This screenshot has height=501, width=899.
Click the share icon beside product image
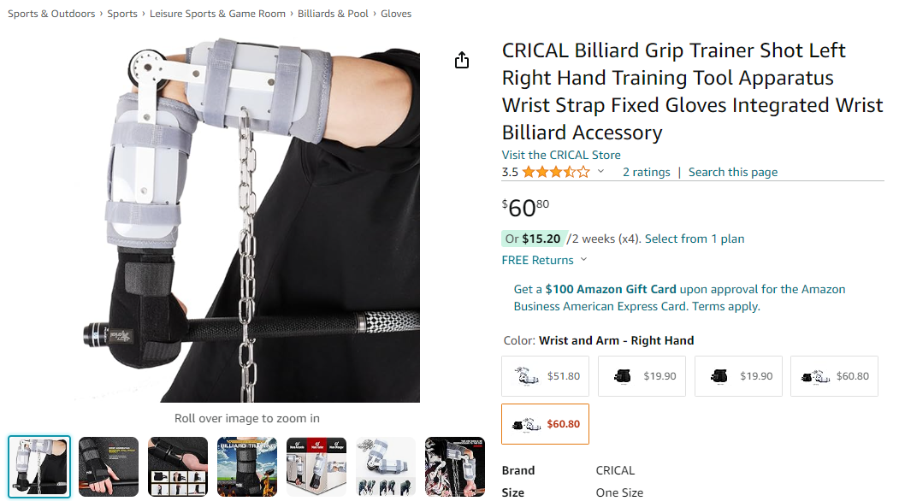coord(462,60)
